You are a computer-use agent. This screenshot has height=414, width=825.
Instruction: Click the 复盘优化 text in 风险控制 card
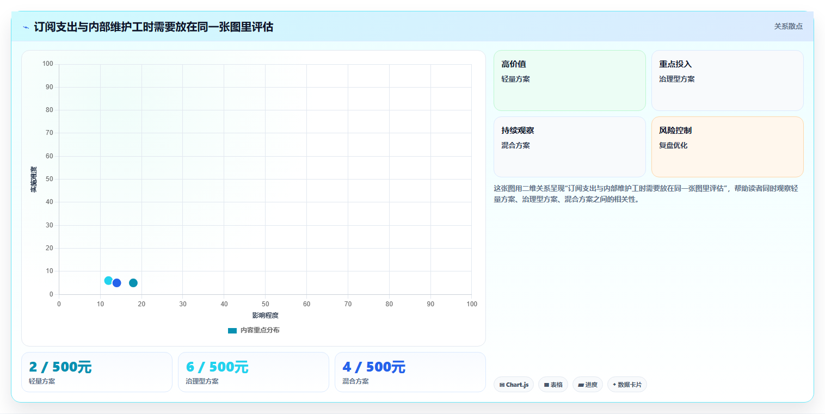(673, 145)
